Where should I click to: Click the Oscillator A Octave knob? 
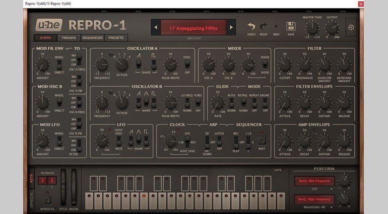(x=122, y=64)
